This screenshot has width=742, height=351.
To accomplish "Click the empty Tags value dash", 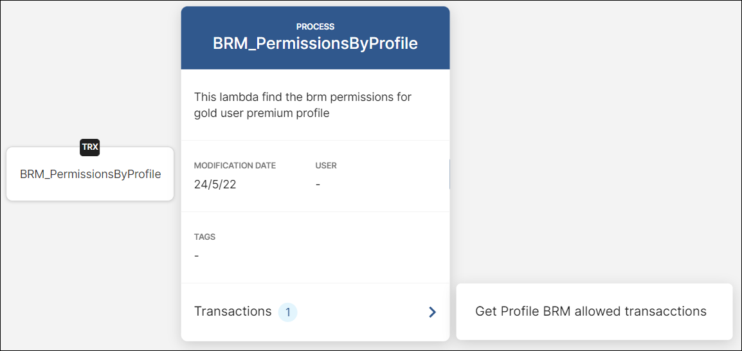I will click(x=197, y=256).
